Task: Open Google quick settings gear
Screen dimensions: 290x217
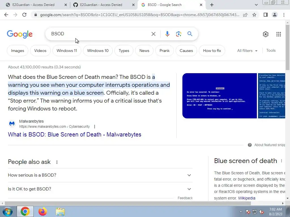Action: click(266, 34)
